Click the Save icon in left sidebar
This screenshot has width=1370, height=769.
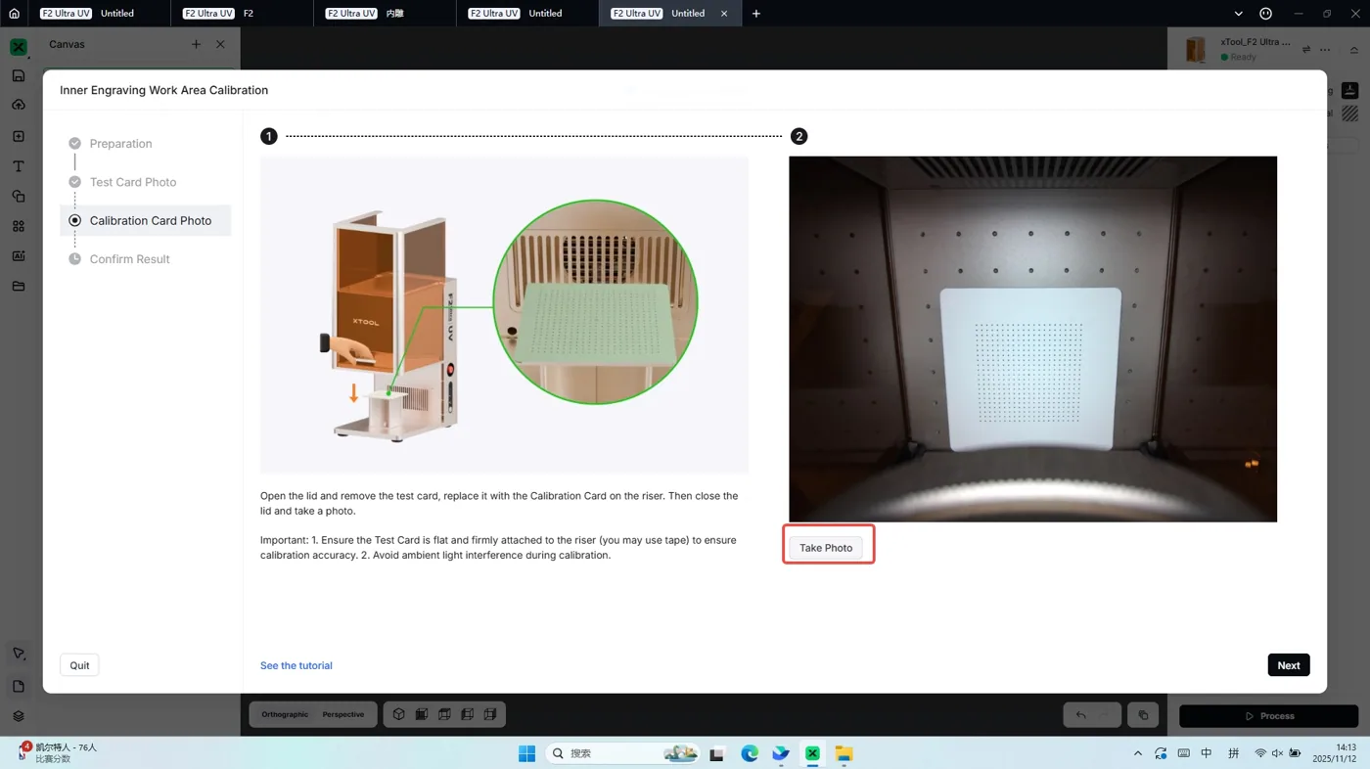(19, 75)
